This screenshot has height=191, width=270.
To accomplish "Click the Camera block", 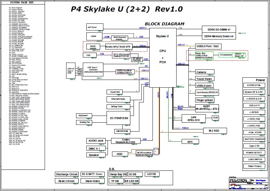I will tap(205, 72).
